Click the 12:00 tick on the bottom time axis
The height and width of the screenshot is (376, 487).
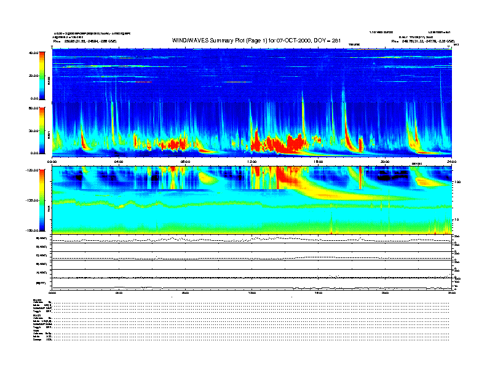[x=252, y=292]
